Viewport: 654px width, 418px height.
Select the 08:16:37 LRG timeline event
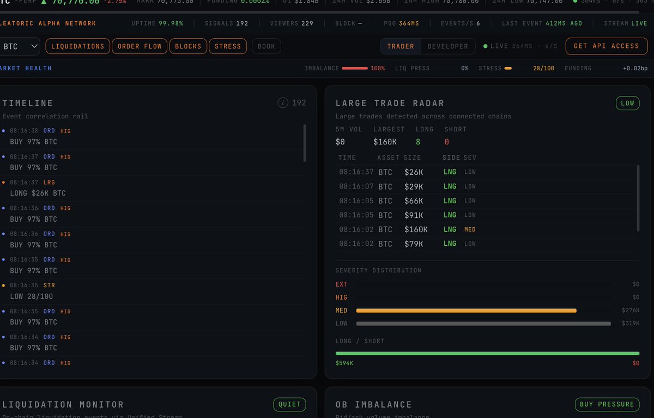pyautogui.click(x=153, y=188)
